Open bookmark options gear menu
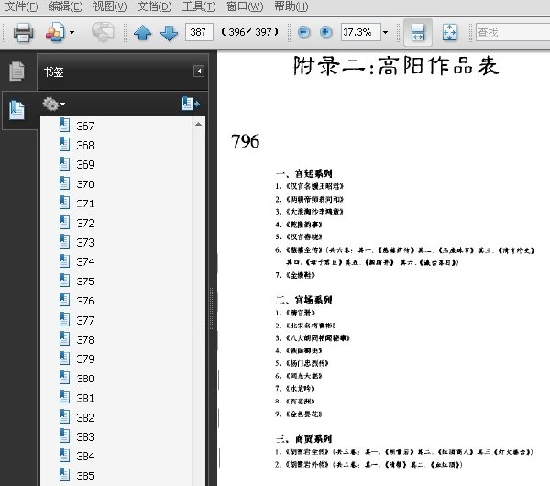The height and width of the screenshot is (486, 550). (53, 105)
